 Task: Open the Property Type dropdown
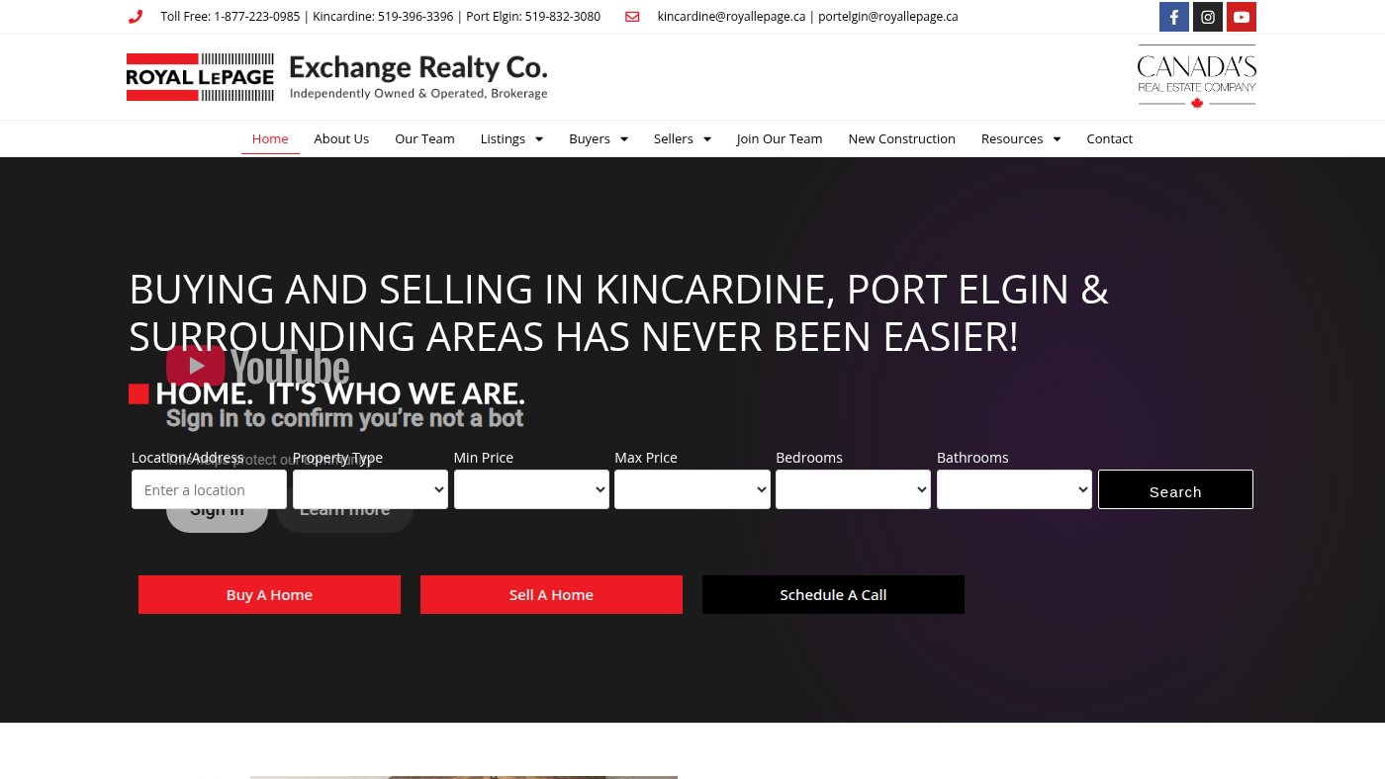pos(370,489)
